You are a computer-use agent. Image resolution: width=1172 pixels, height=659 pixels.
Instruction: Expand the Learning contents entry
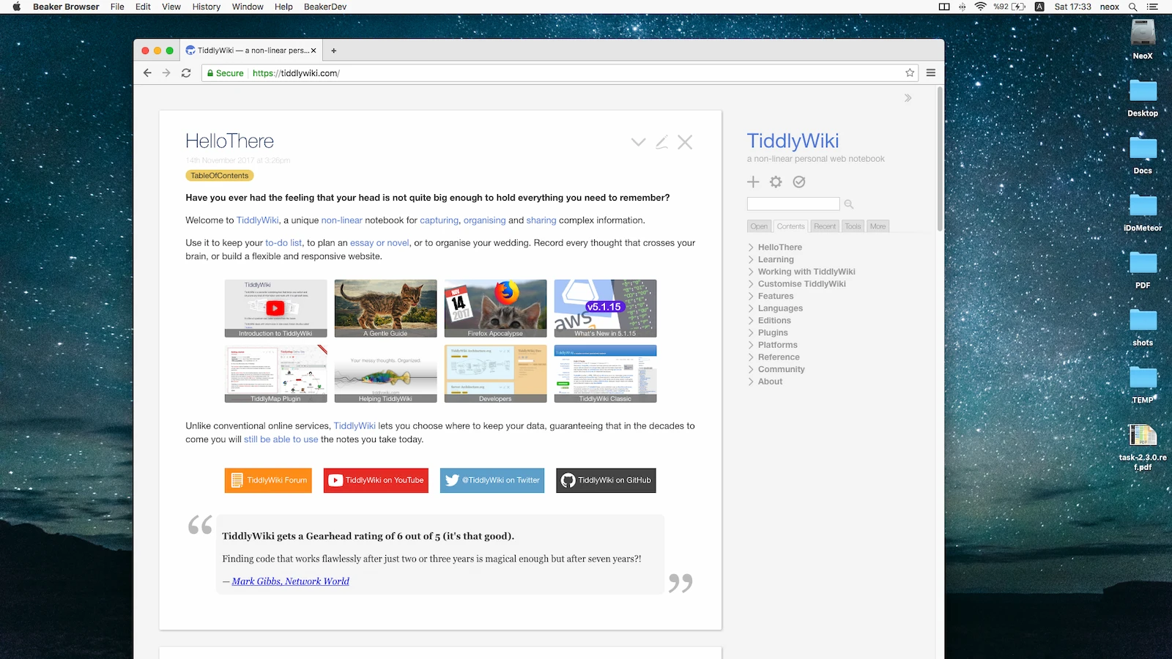751,260
